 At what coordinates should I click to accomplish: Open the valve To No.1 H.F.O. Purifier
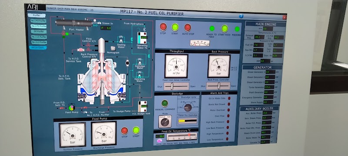point(85,112)
